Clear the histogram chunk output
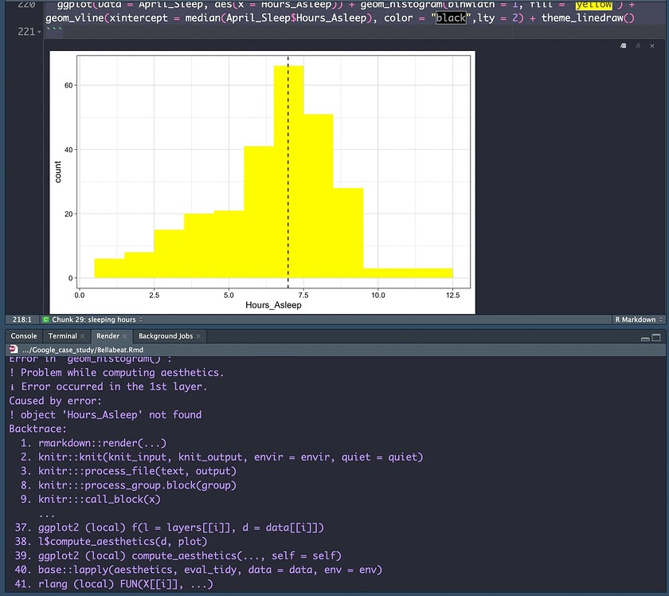669x596 pixels. pyautogui.click(x=651, y=46)
